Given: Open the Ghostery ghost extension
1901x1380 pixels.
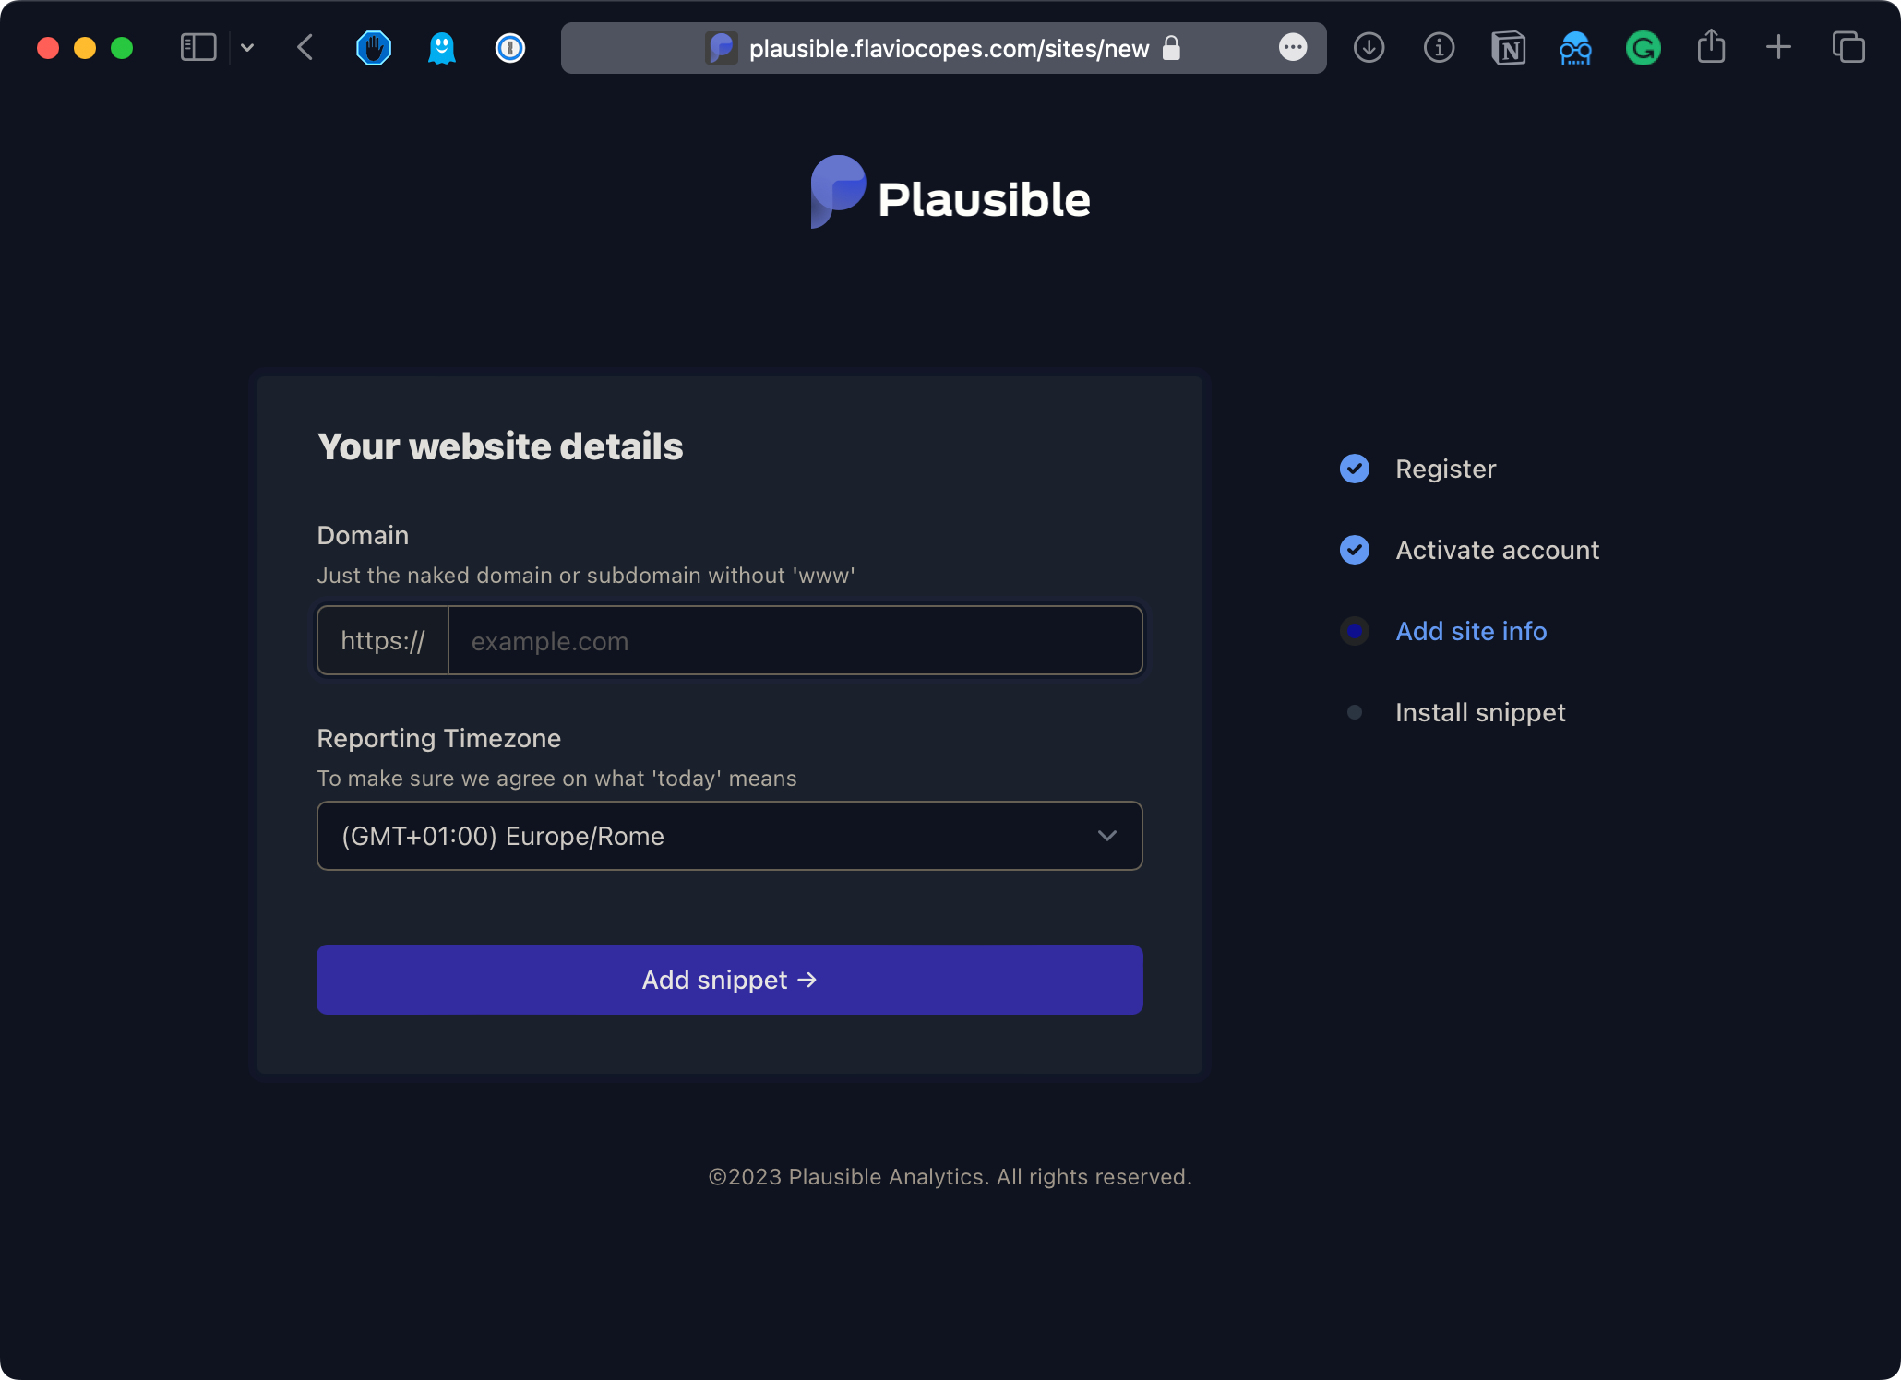Looking at the screenshot, I should click(x=442, y=48).
